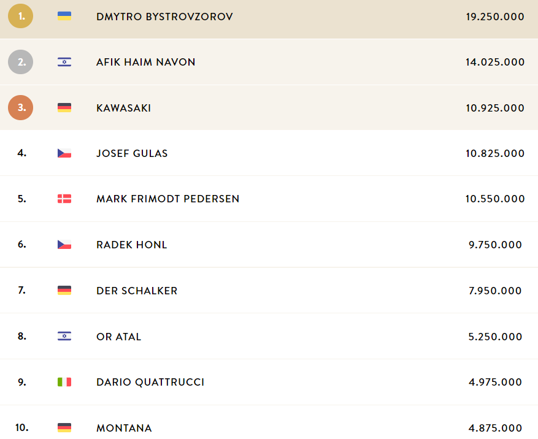
Task: Click Czech flag beside Josef Gulas
Action: (x=64, y=153)
